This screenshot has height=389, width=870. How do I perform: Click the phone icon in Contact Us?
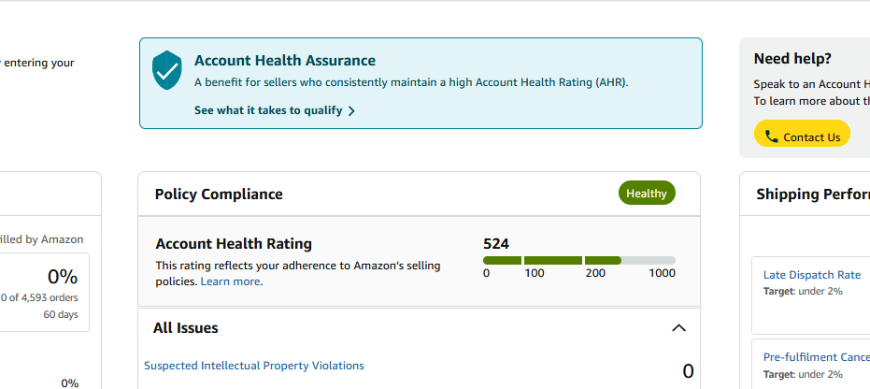click(x=771, y=137)
